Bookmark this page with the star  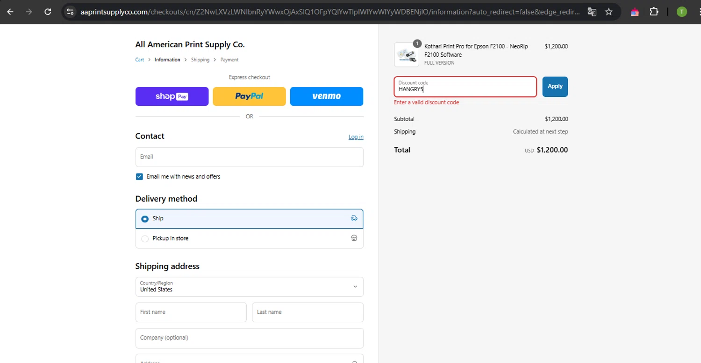click(x=608, y=12)
